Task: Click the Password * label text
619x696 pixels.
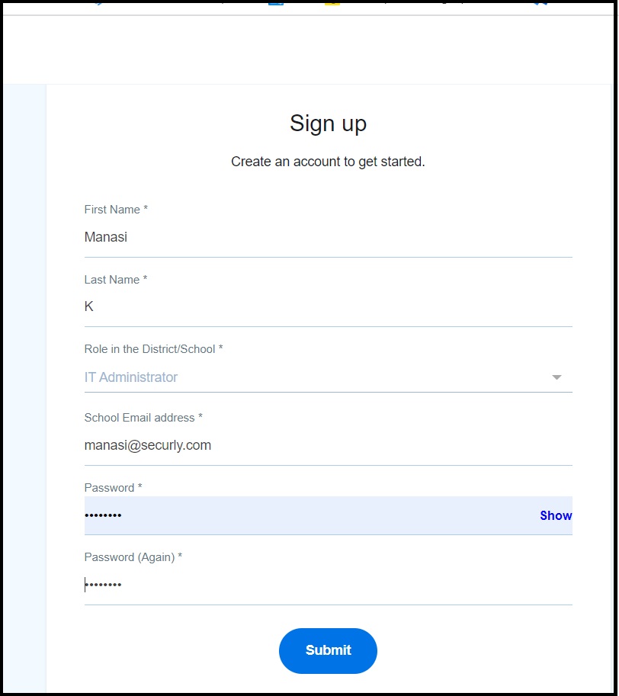Action: click(113, 487)
